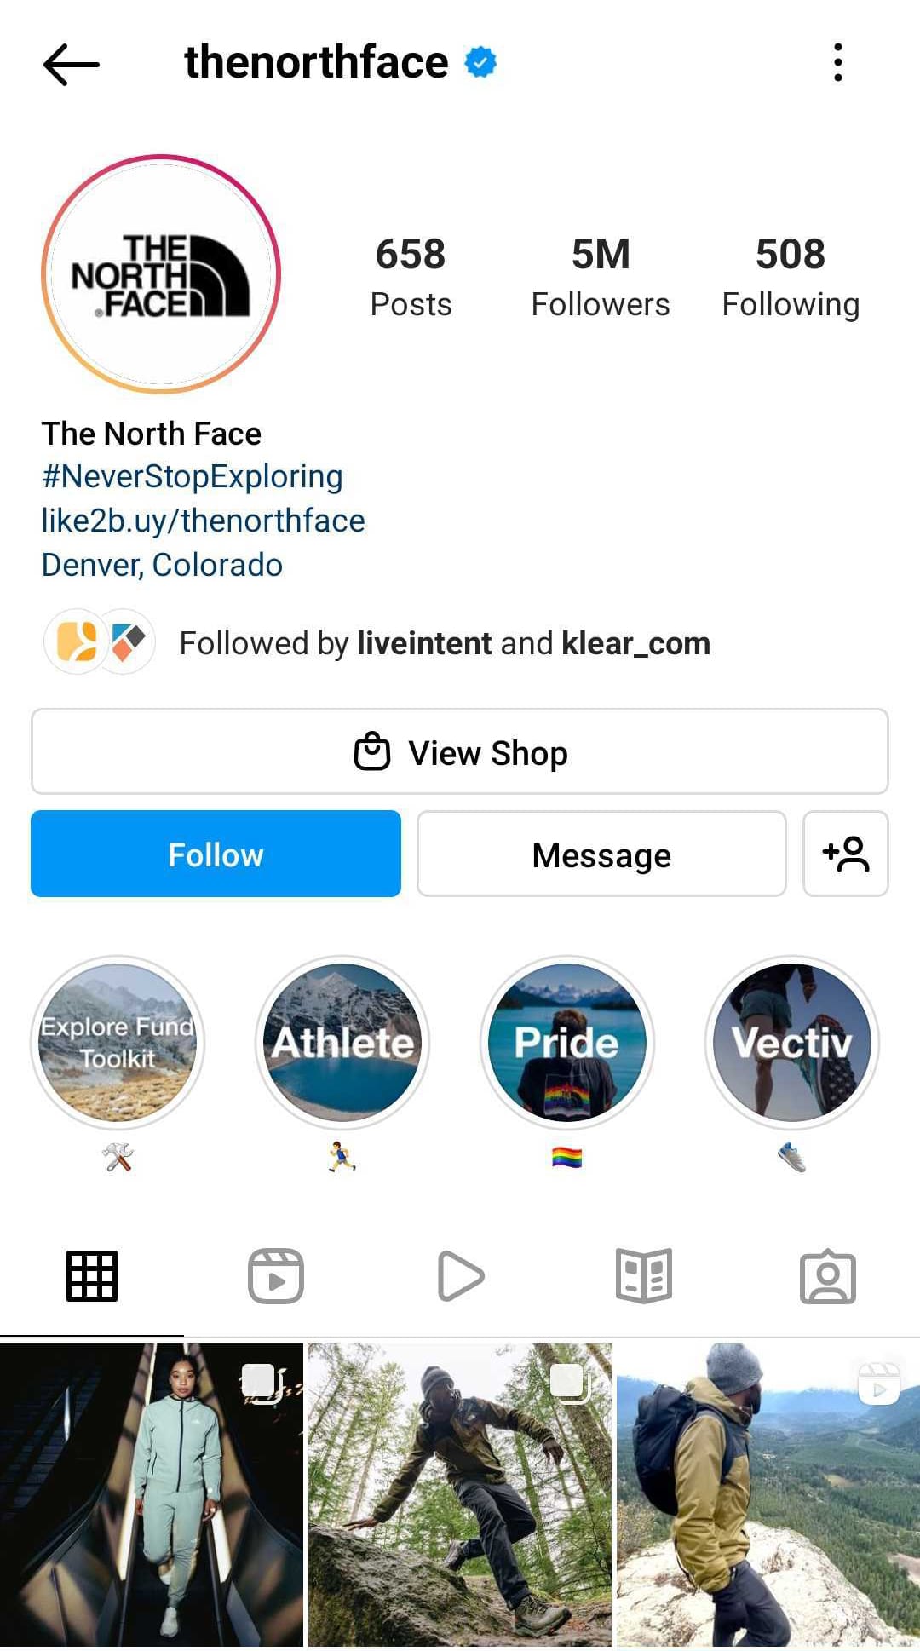View the 5M Followers list

(601, 278)
